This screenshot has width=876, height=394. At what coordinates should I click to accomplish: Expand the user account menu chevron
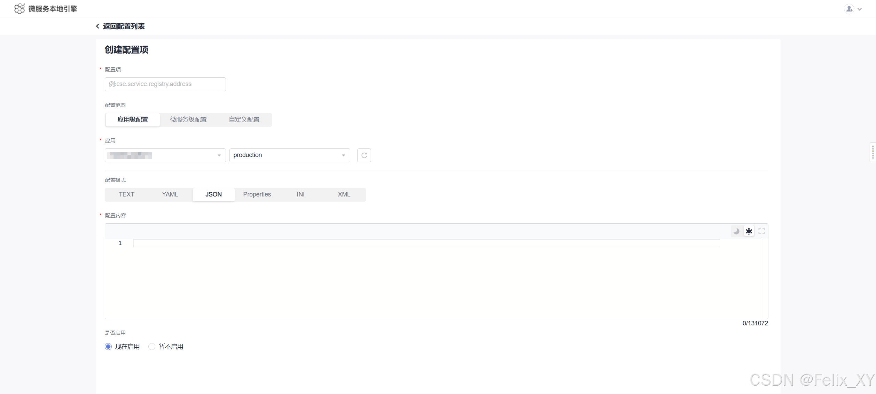tap(860, 9)
